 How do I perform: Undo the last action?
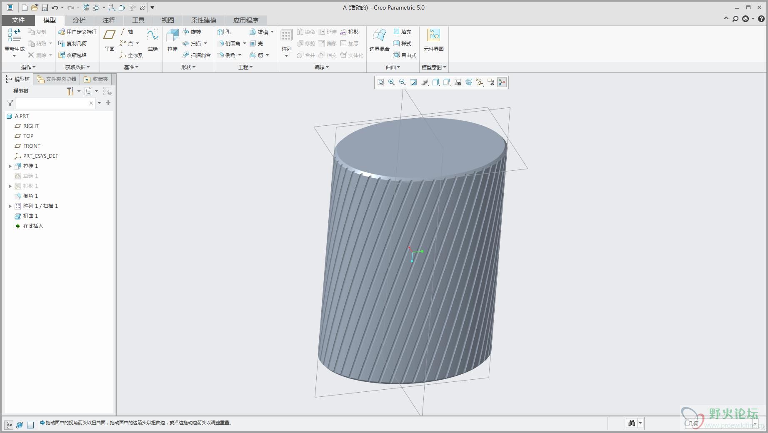(55, 7)
